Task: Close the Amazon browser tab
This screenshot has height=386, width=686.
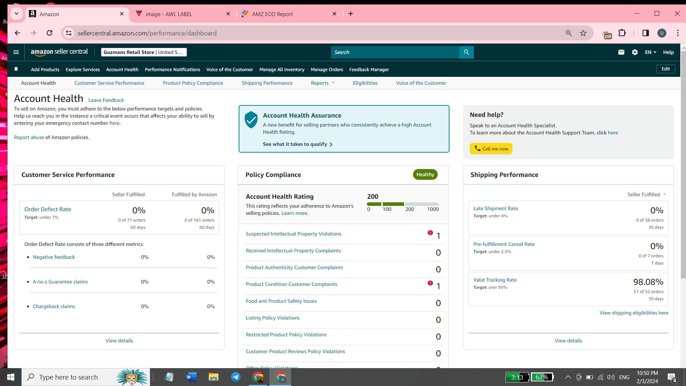Action: (122, 14)
